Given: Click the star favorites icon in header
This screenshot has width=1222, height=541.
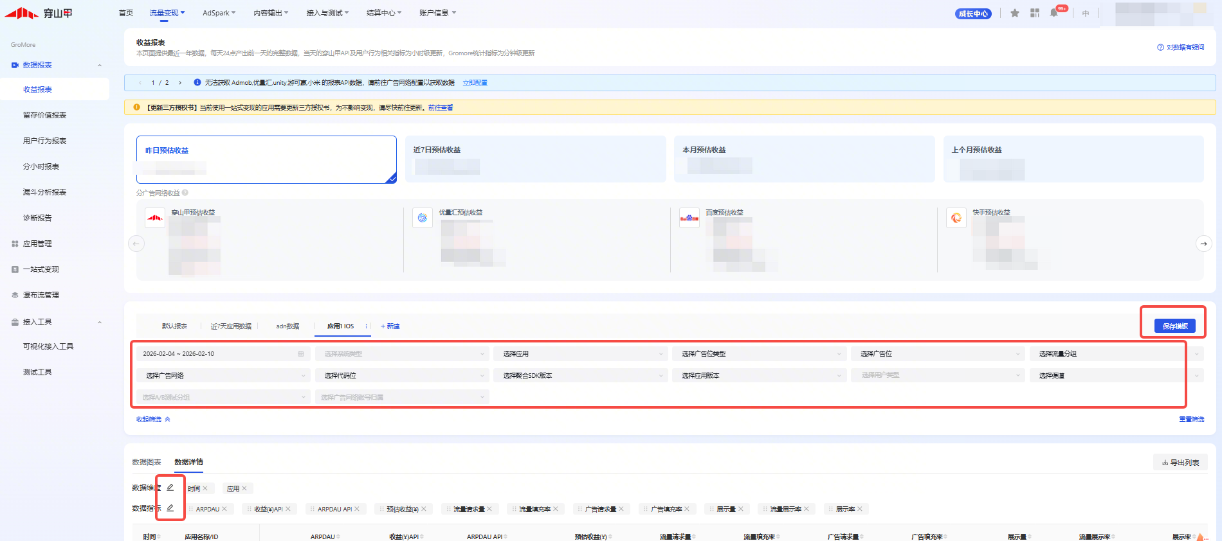Looking at the screenshot, I should [x=1015, y=13].
